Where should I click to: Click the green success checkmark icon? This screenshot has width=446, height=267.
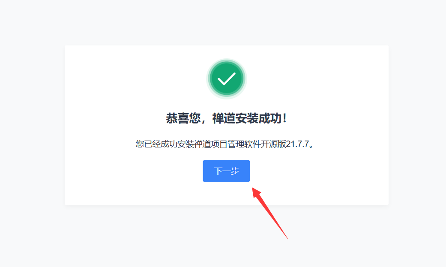point(226,79)
